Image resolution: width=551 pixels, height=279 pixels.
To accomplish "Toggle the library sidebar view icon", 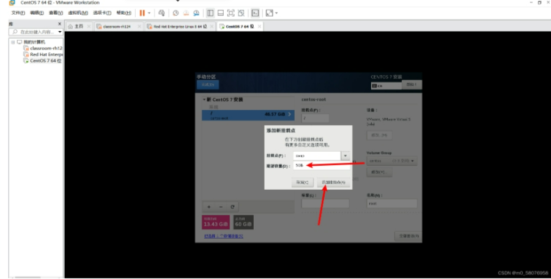I will 210,13.
